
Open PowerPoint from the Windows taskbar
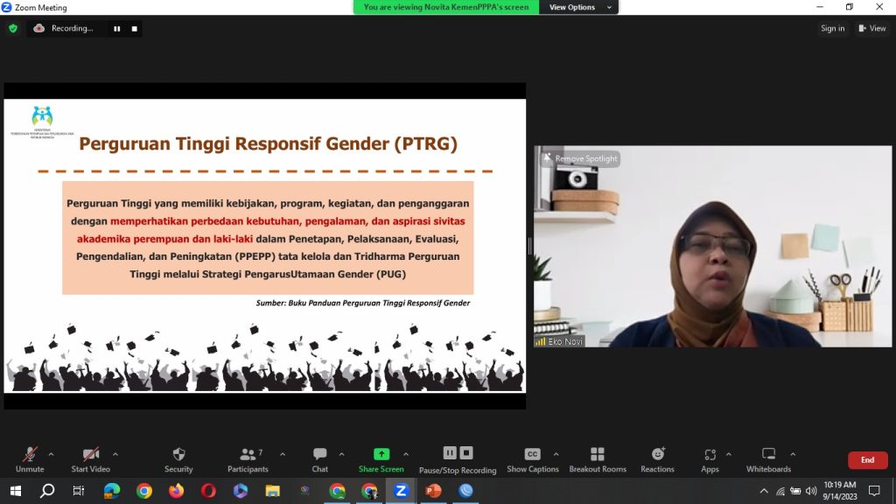coord(433,491)
